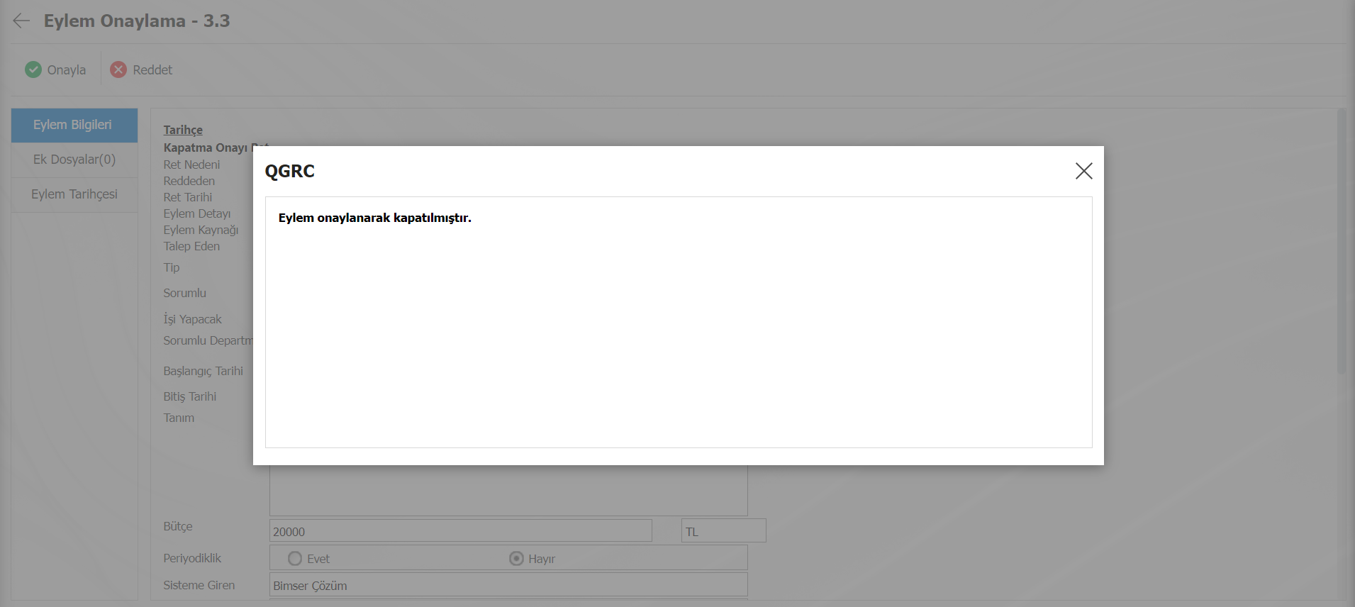Click the Reddet button label
Image resolution: width=1355 pixels, height=607 pixels.
[x=152, y=69]
